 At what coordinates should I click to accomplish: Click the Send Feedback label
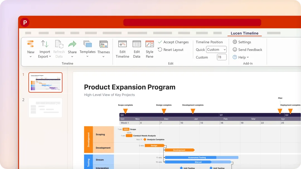[x=250, y=50]
